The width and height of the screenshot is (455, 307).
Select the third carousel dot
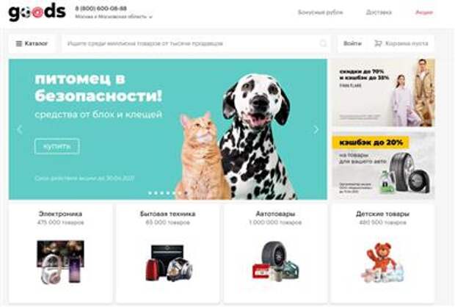[x=162, y=193]
